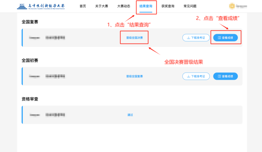The height and width of the screenshot is (152, 262).
Task: Go to the 关于大赛 tab
Action: 102,6
